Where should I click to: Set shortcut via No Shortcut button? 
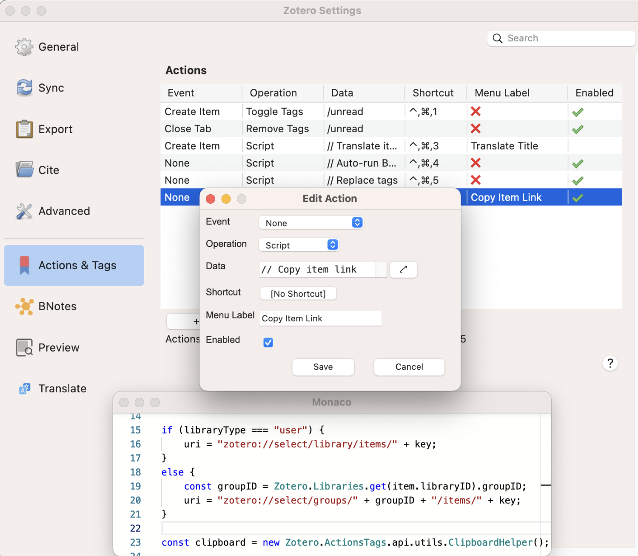(x=298, y=294)
